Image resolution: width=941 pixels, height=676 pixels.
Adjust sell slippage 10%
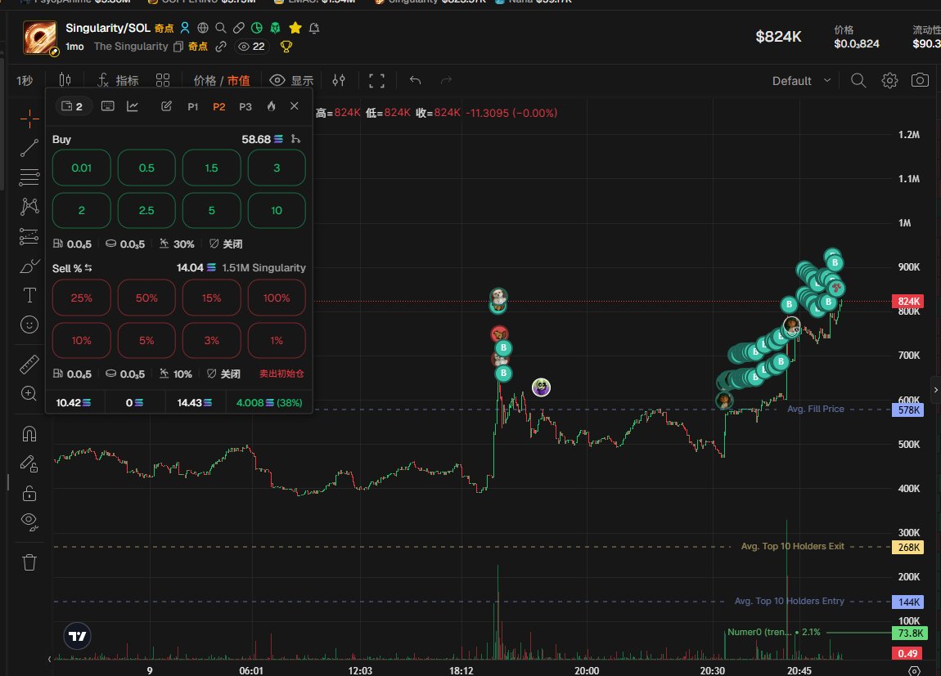click(176, 374)
